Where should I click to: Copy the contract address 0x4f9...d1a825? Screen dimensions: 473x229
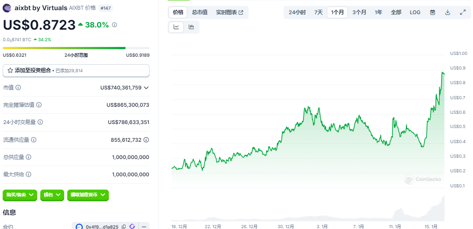[x=124, y=227]
